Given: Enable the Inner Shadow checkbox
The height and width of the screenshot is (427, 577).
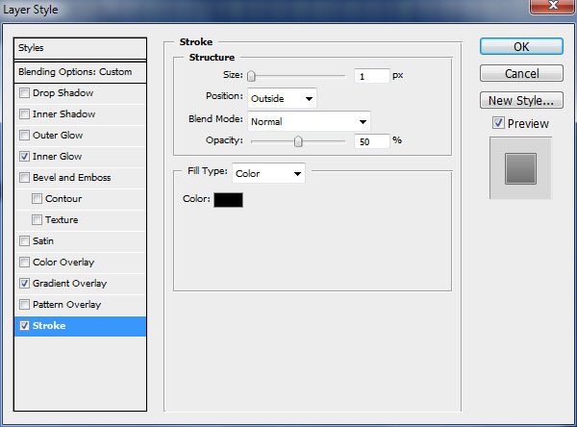Looking at the screenshot, I should pyautogui.click(x=24, y=114).
